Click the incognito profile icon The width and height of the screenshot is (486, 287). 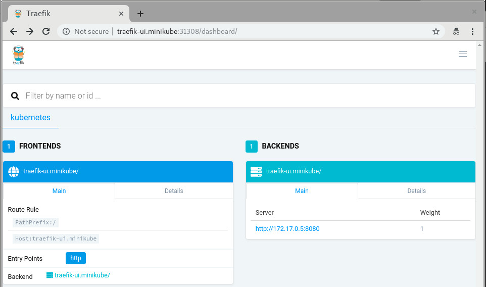[x=456, y=31]
